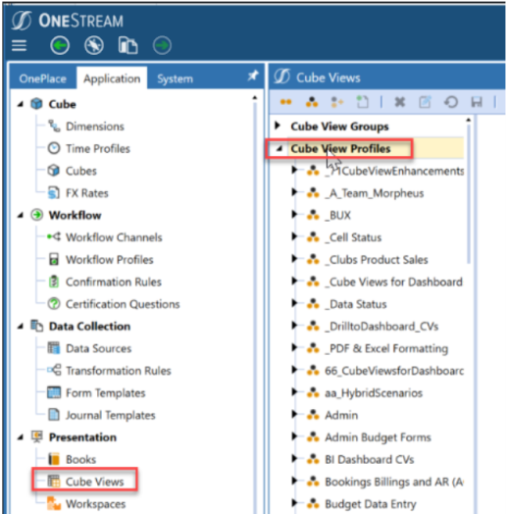Collapse the Presentation section
The image size is (507, 514).
coord(21,437)
